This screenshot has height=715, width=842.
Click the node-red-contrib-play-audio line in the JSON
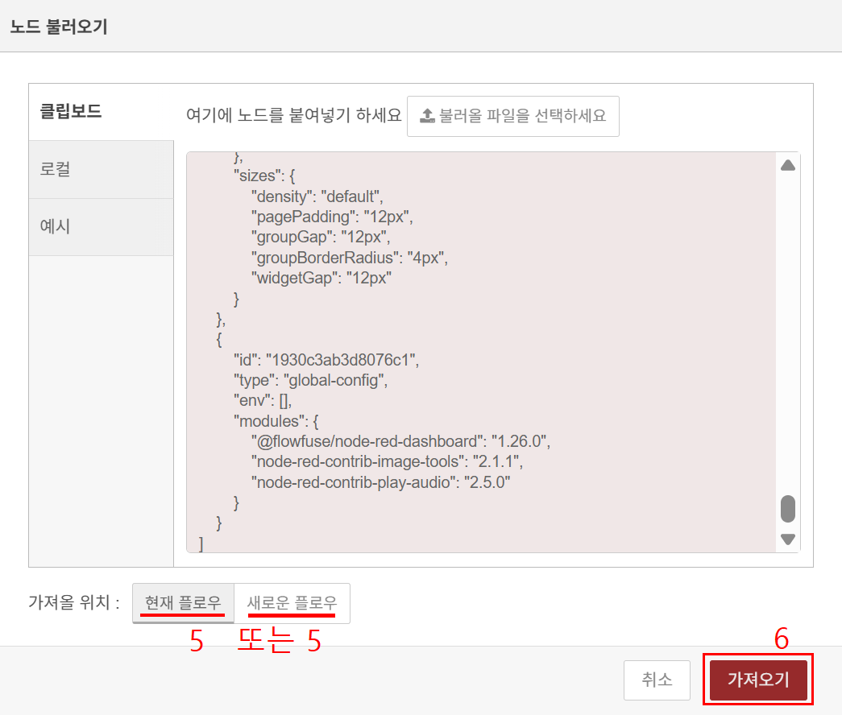point(381,481)
